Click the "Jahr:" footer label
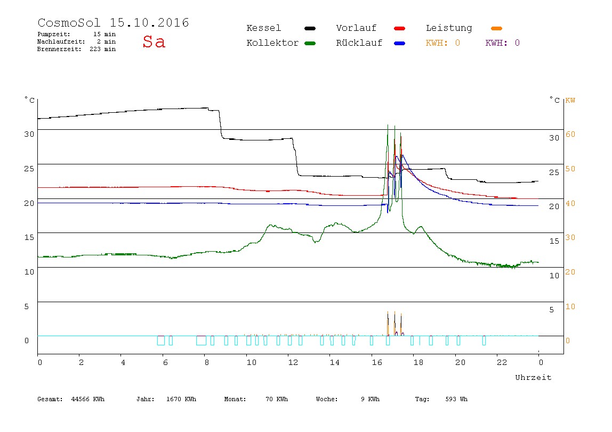This screenshot has height=432, width=612. [145, 399]
